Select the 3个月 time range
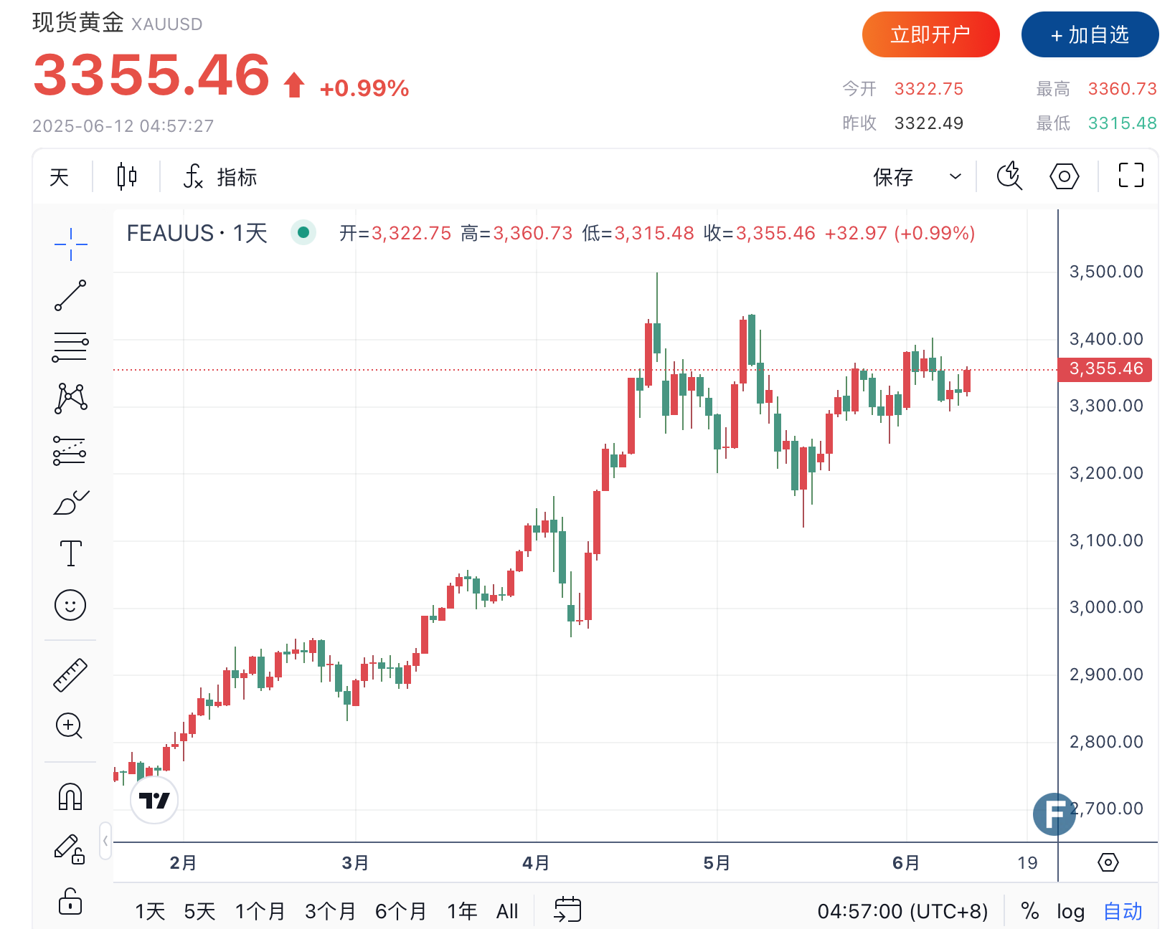 point(330,912)
